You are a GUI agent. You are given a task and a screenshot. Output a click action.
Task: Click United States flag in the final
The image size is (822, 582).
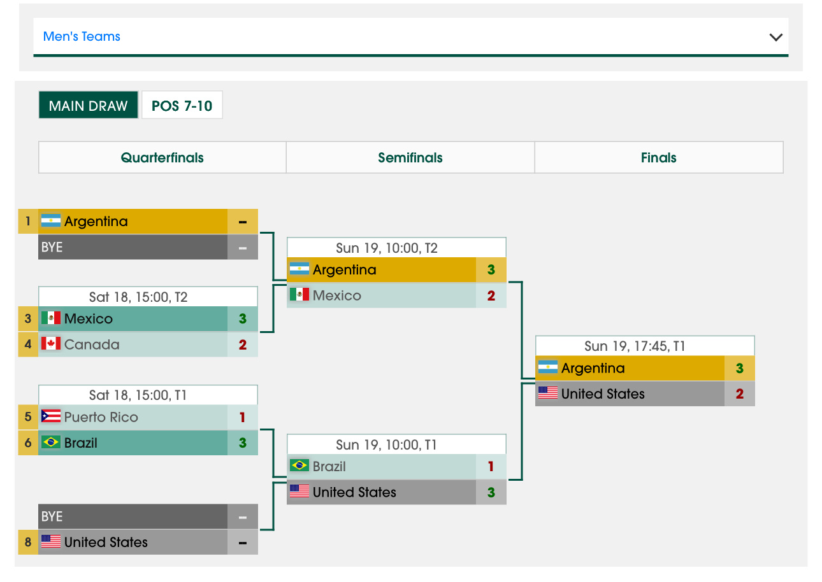tap(548, 393)
